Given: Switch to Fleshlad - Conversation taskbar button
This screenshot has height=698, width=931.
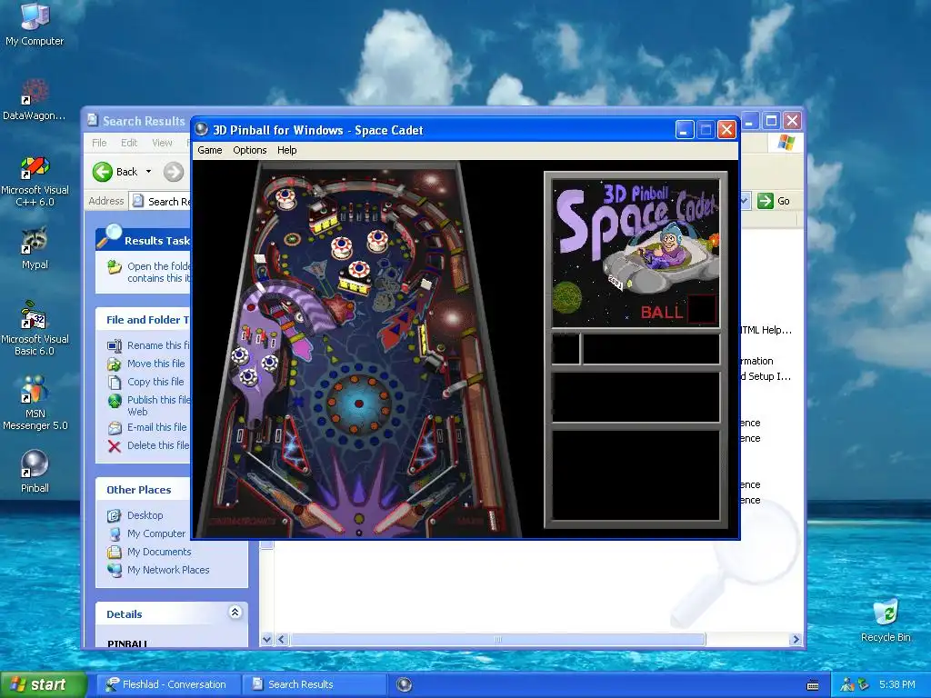Looking at the screenshot, I should point(166,684).
